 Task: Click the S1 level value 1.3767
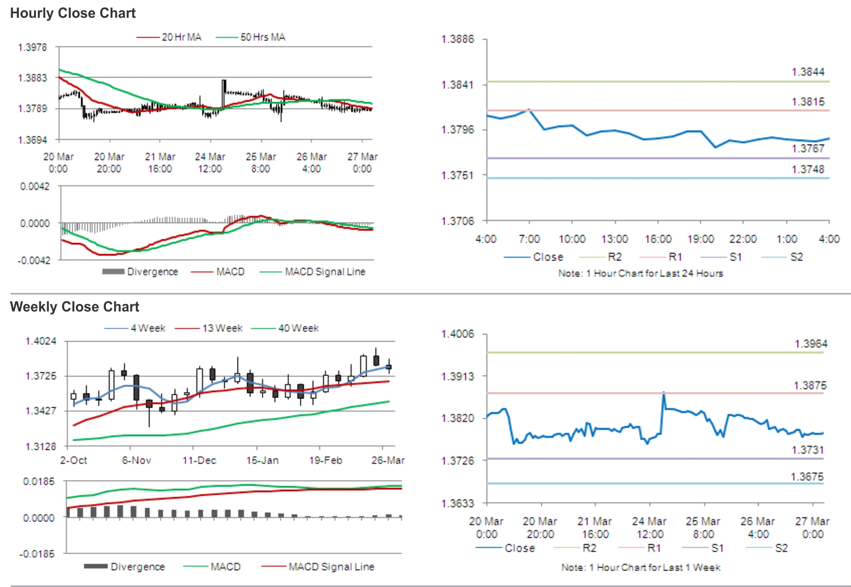(x=808, y=148)
